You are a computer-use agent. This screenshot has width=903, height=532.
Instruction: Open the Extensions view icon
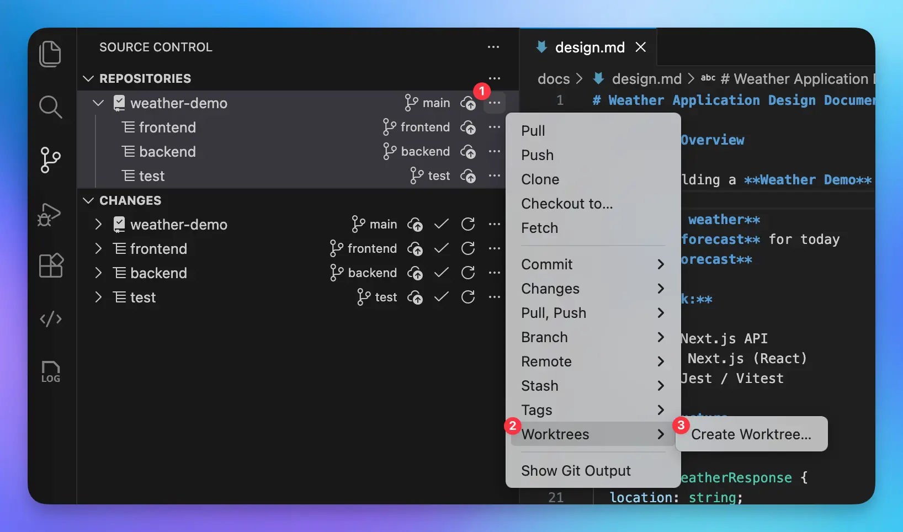(x=51, y=266)
